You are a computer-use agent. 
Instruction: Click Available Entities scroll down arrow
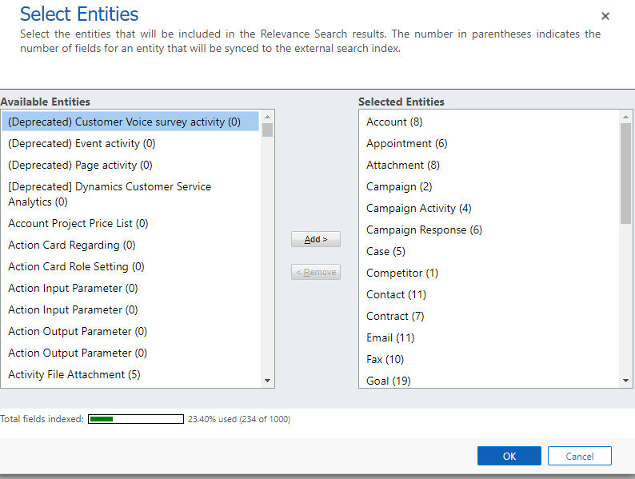coord(267,381)
